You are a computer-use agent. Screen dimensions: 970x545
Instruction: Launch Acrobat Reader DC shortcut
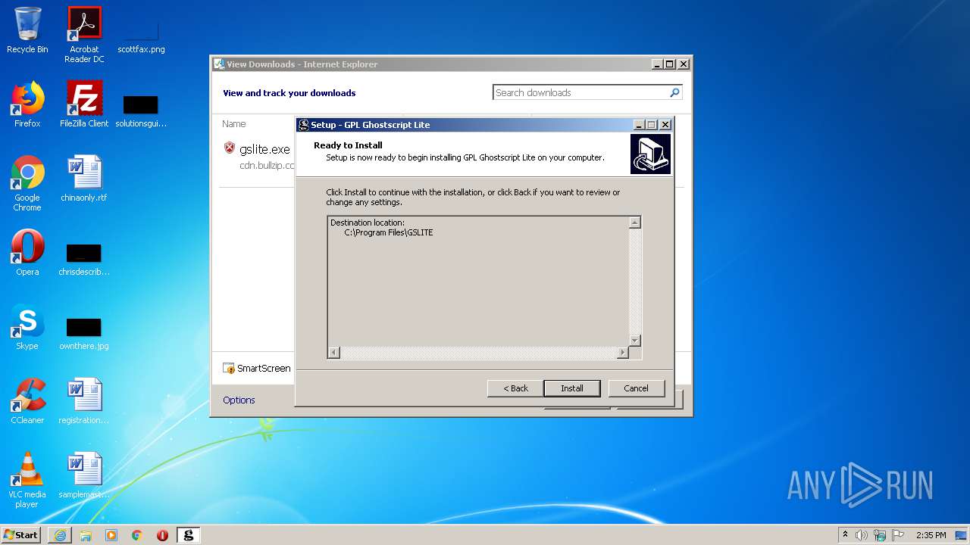(x=84, y=35)
